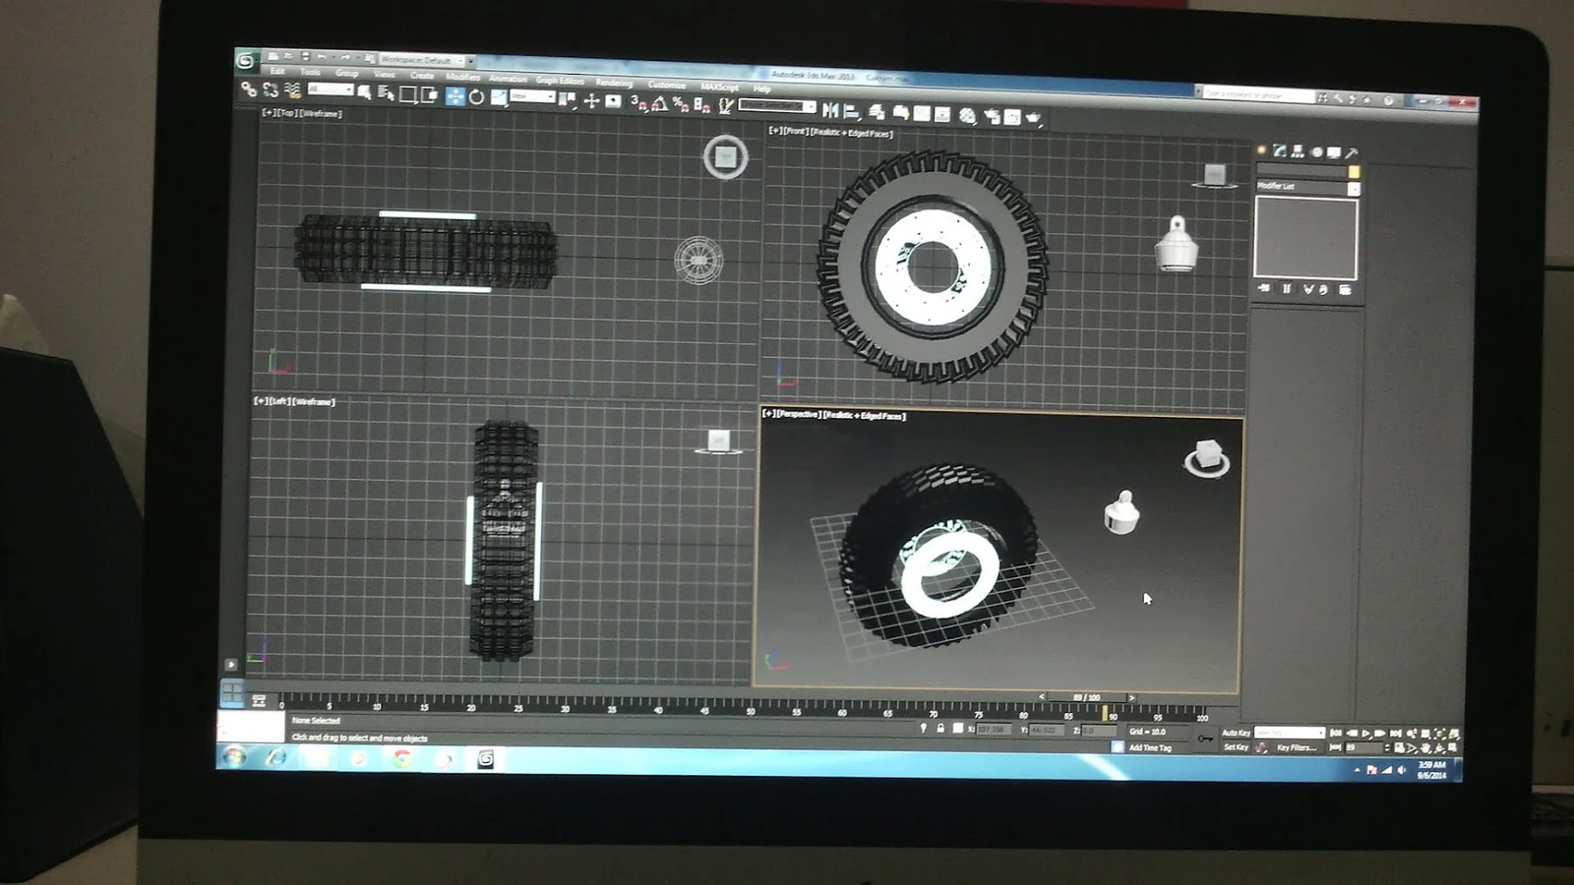Open the Front viewport Realistic shading label
Image resolution: width=1574 pixels, height=885 pixels.
pyautogui.click(x=852, y=133)
